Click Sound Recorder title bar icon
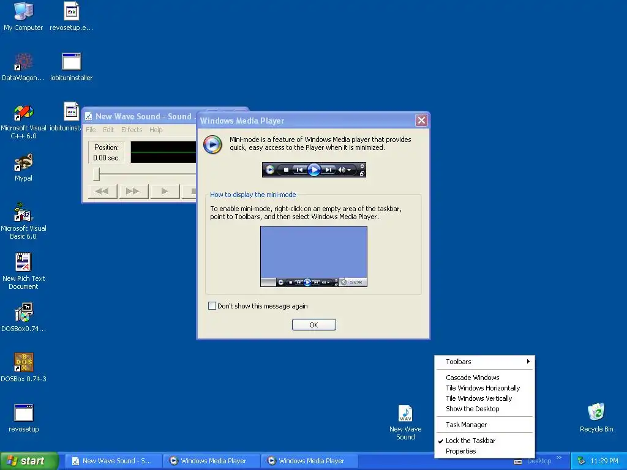Viewport: 627px width, 470px height. (89, 116)
